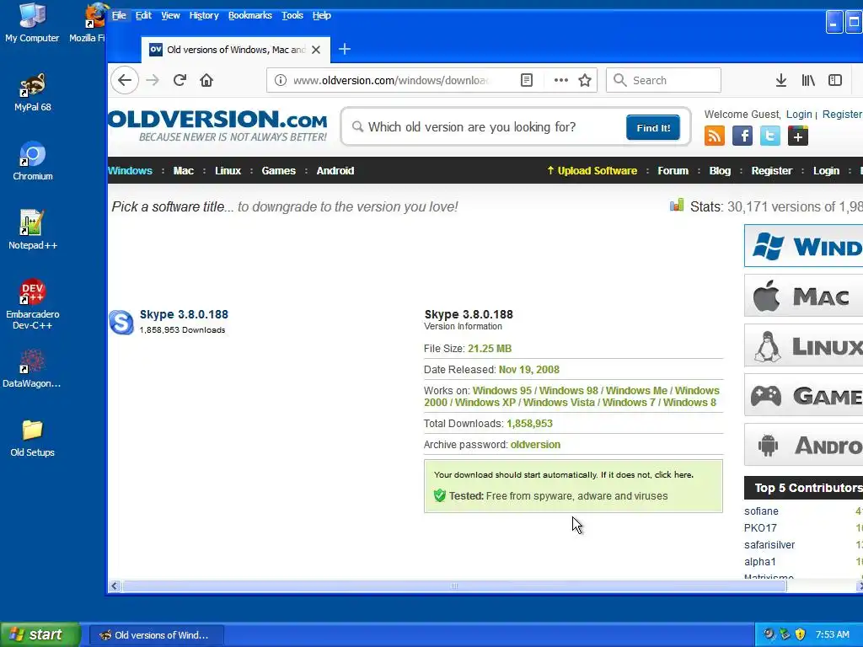Screen dimensions: 863x647
Task: Open the orange RSS feed icon
Action: click(715, 136)
